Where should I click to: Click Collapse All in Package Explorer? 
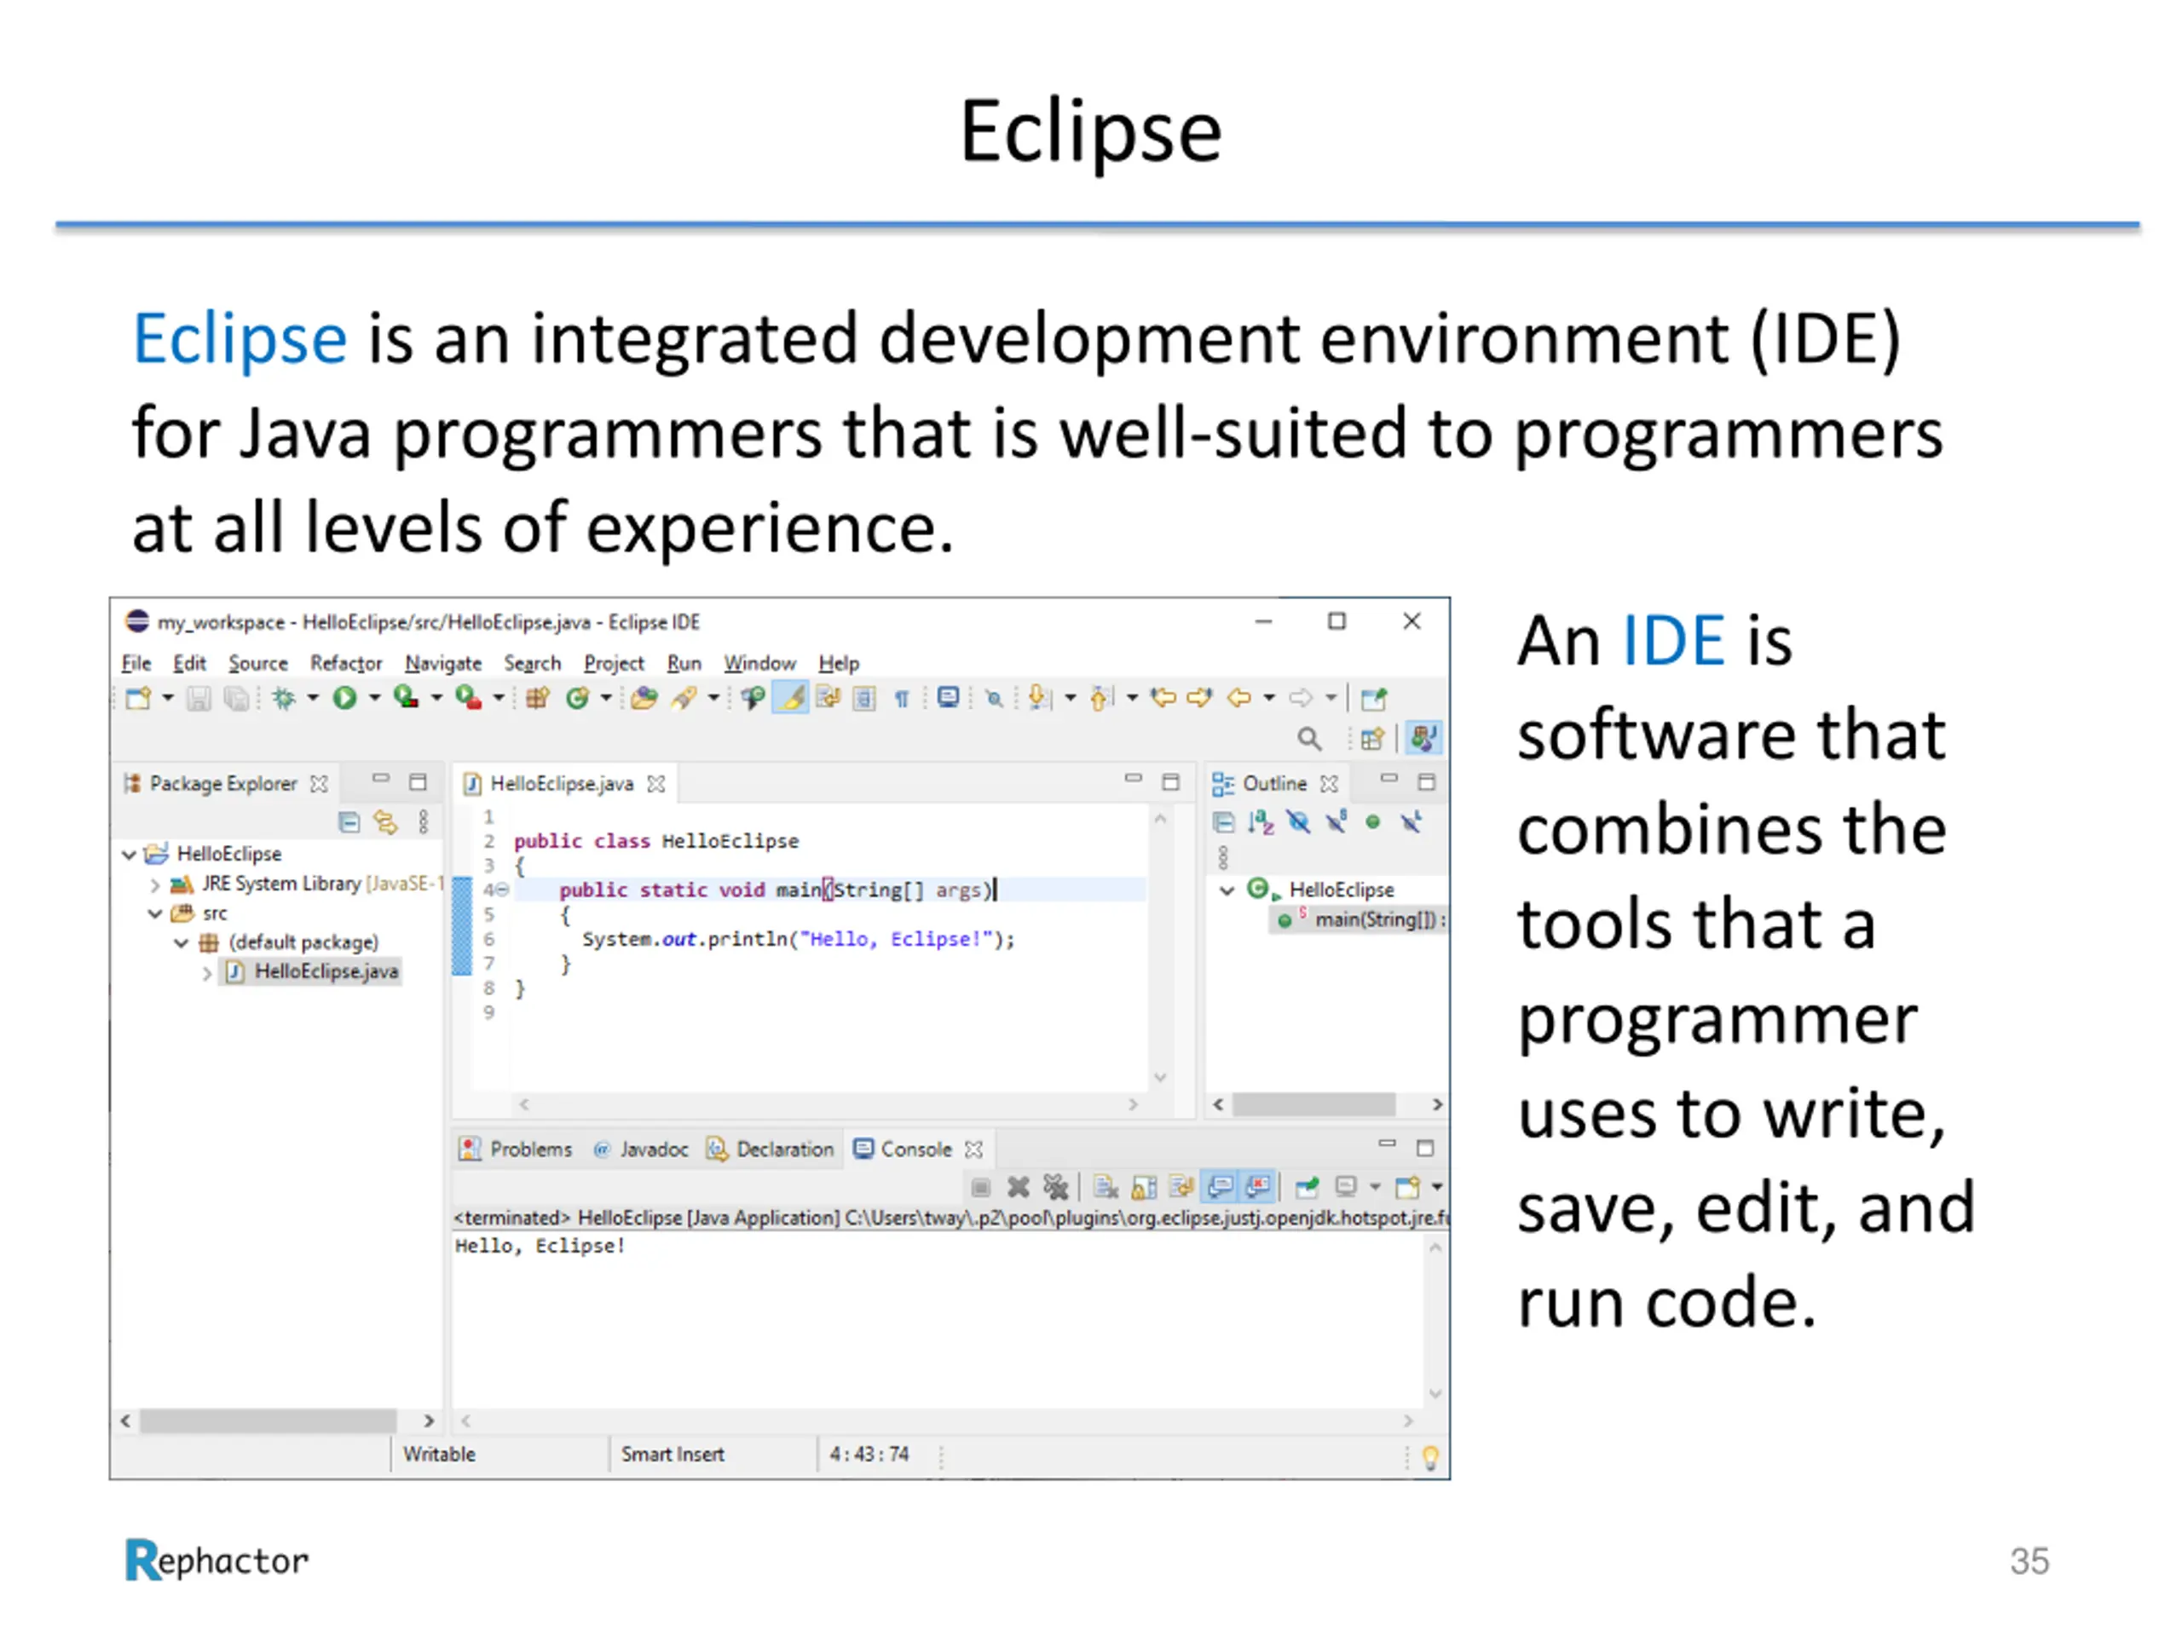(x=349, y=821)
